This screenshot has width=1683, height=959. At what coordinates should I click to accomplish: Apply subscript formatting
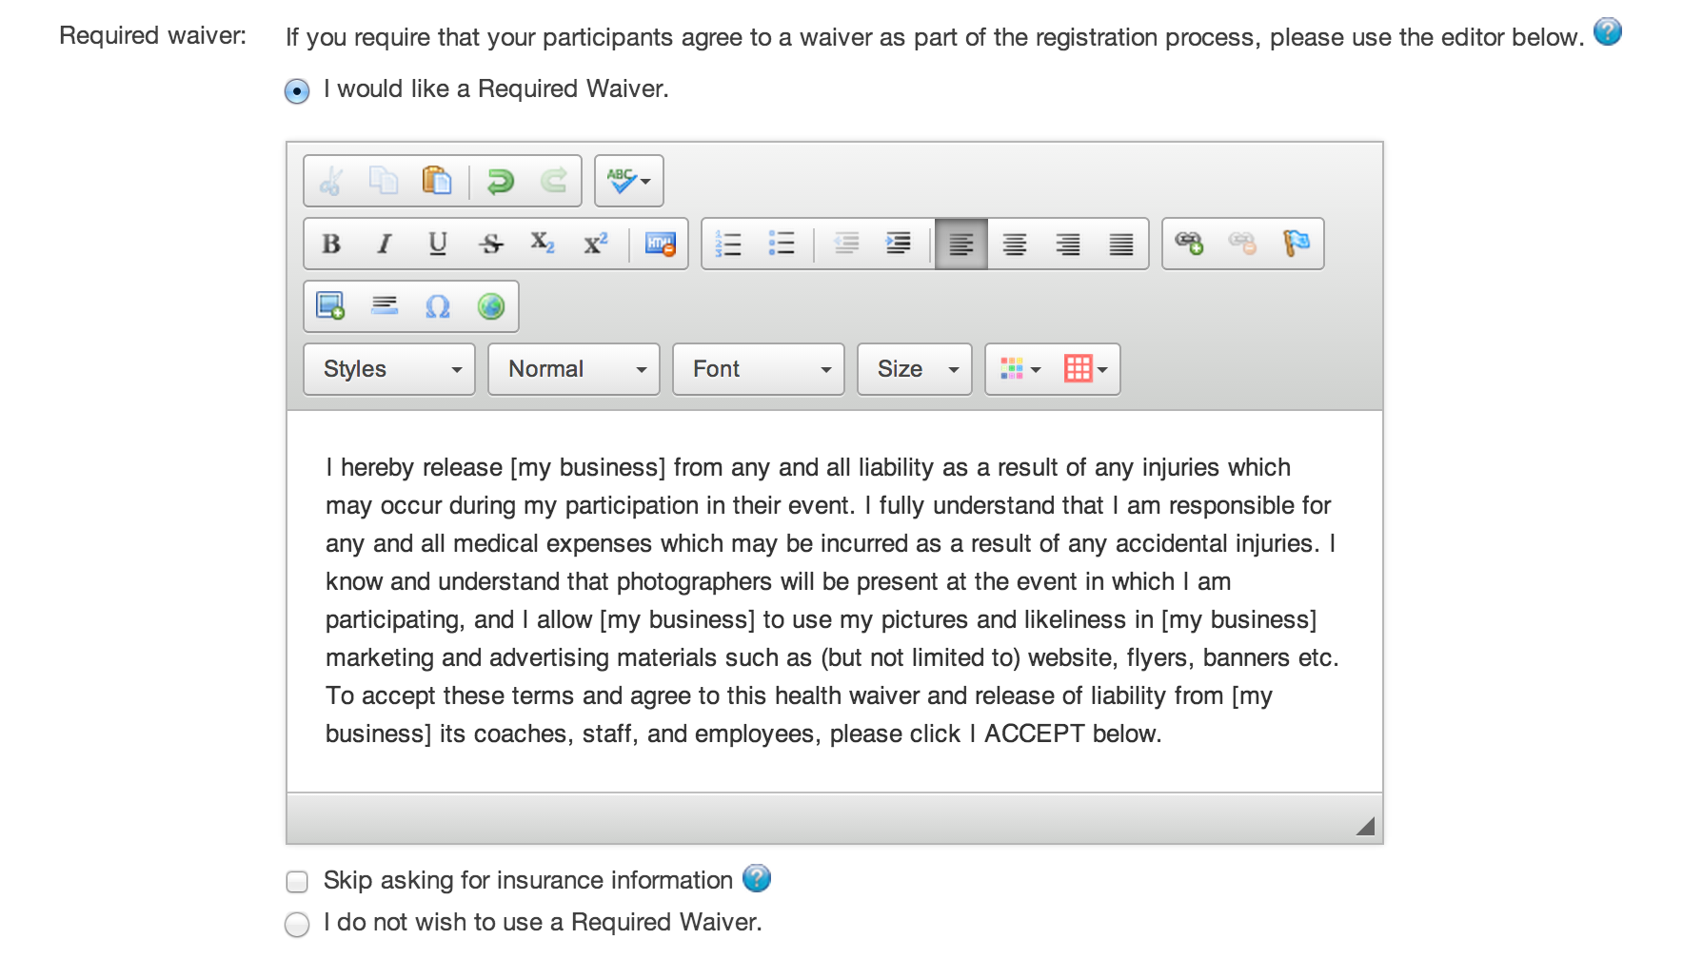point(543,244)
